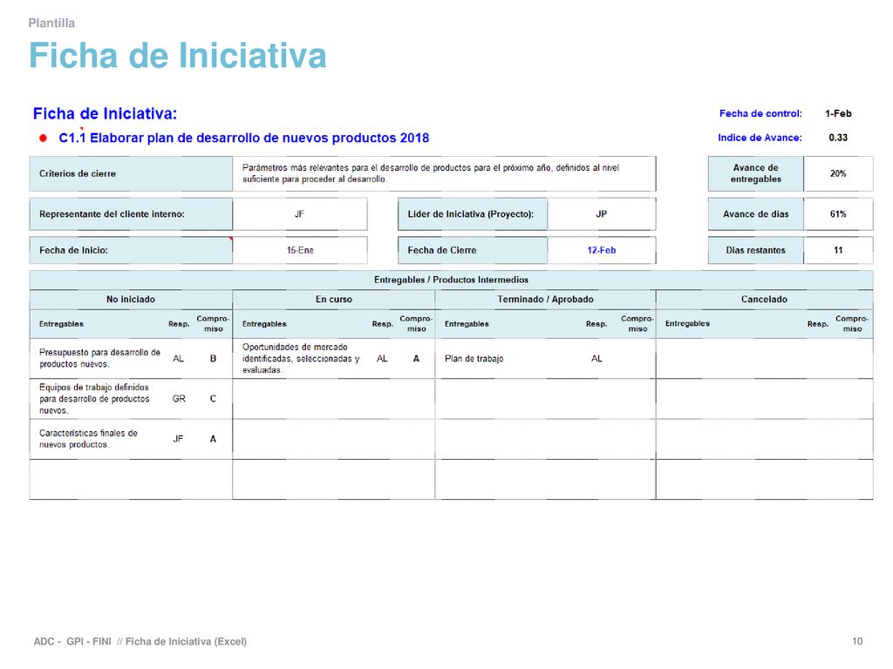Click the remaining days value '11'
The width and height of the screenshot is (893, 669).
(x=838, y=250)
